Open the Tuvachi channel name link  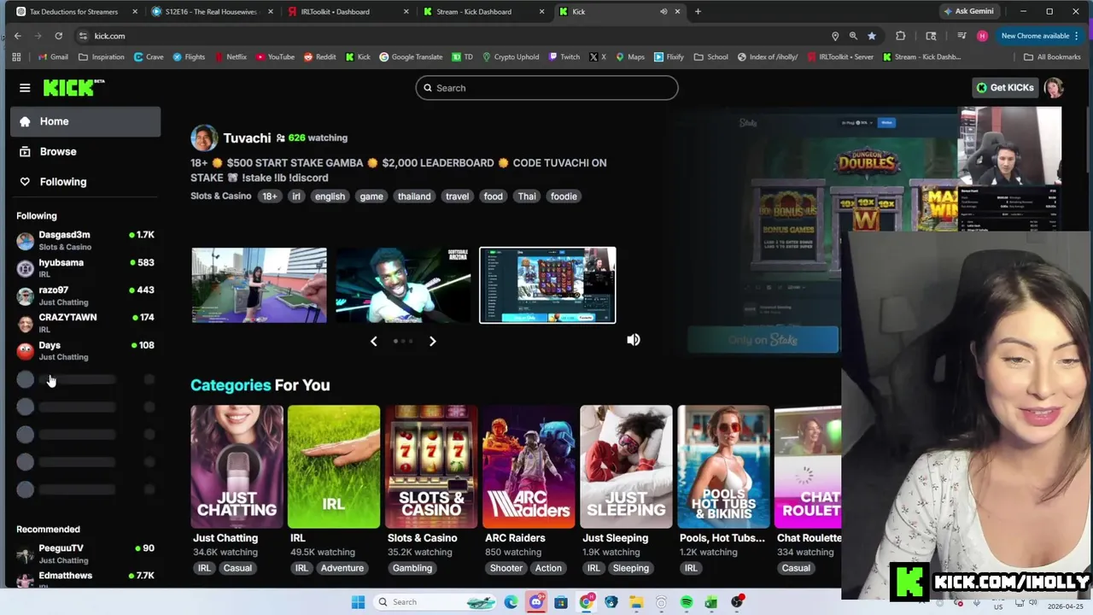(247, 138)
